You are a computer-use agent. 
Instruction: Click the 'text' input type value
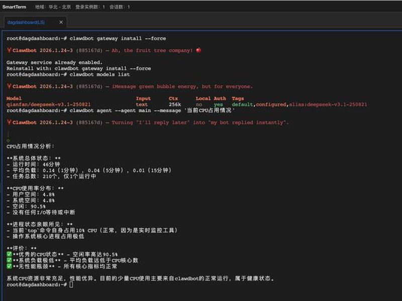coord(142,104)
